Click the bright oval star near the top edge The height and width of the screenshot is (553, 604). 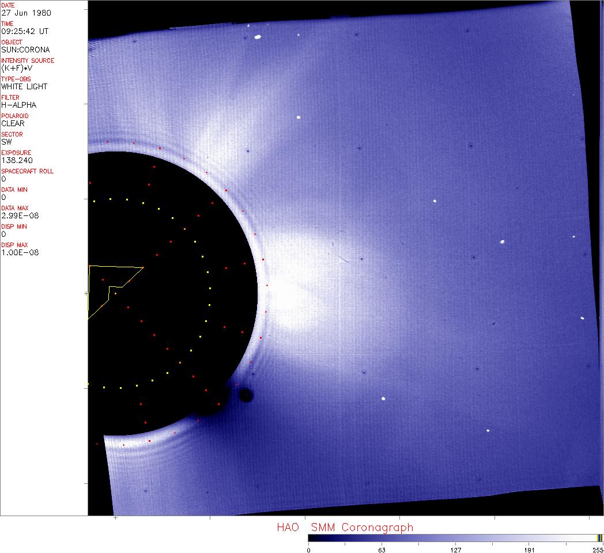pos(258,37)
